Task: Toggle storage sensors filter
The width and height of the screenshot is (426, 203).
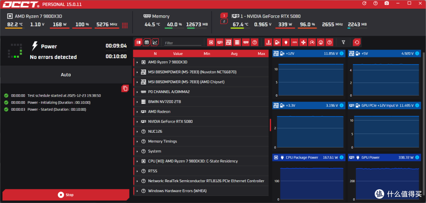Action: point(237,42)
